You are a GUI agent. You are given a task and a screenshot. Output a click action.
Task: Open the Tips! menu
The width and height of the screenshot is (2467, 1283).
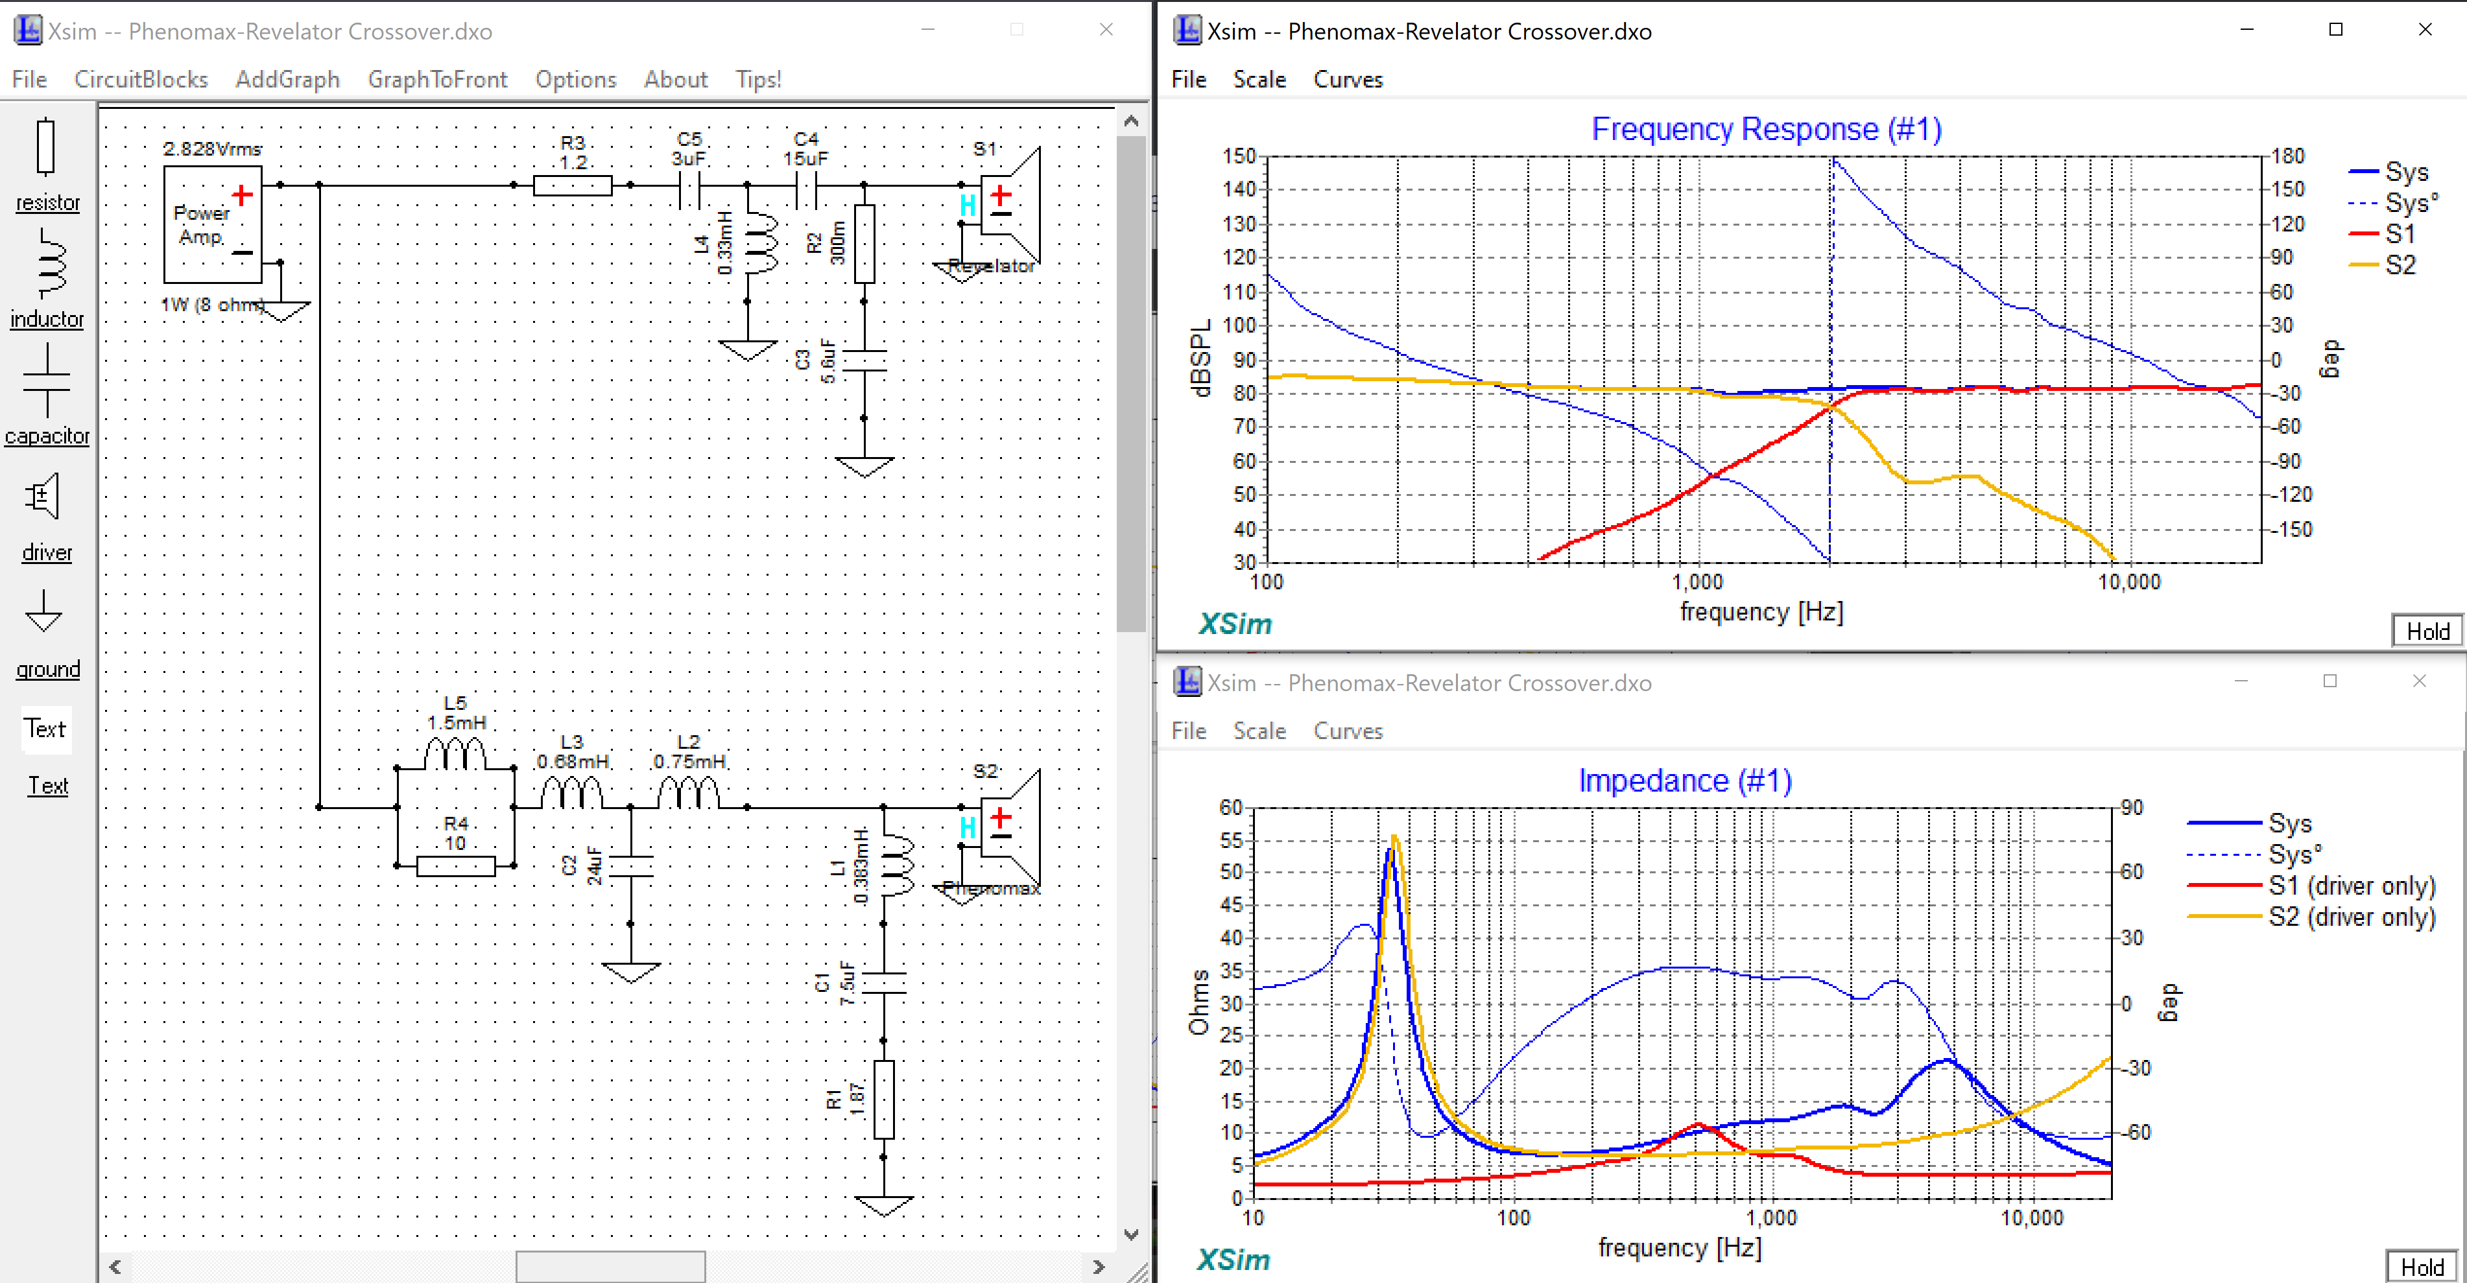(759, 80)
